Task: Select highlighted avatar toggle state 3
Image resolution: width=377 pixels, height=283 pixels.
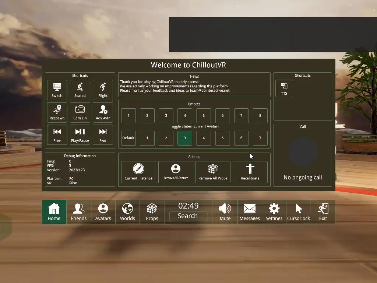Action: (185, 138)
